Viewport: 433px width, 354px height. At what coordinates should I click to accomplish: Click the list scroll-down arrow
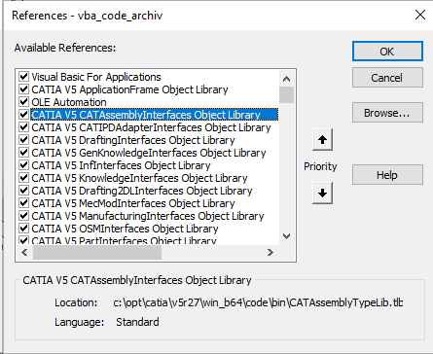click(286, 236)
